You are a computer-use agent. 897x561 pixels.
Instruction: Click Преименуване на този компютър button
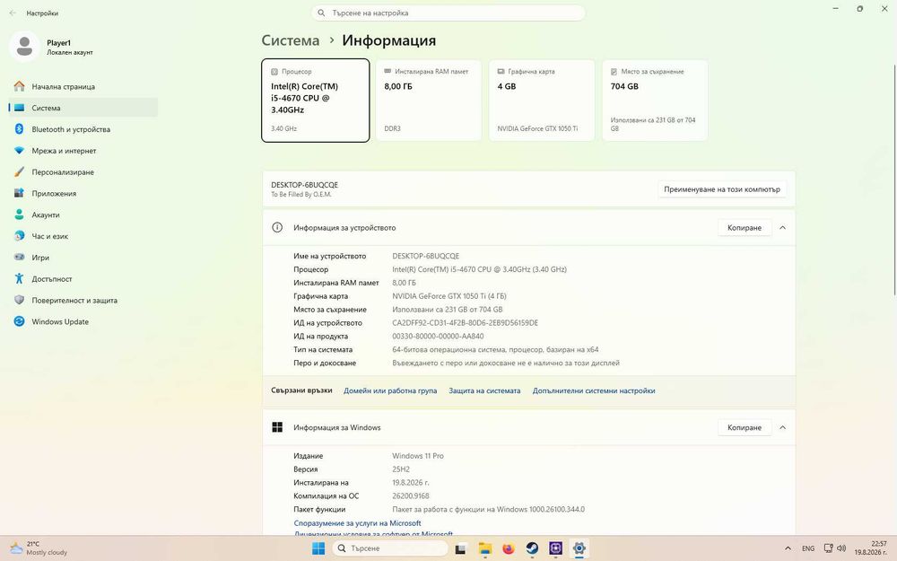[x=722, y=188]
